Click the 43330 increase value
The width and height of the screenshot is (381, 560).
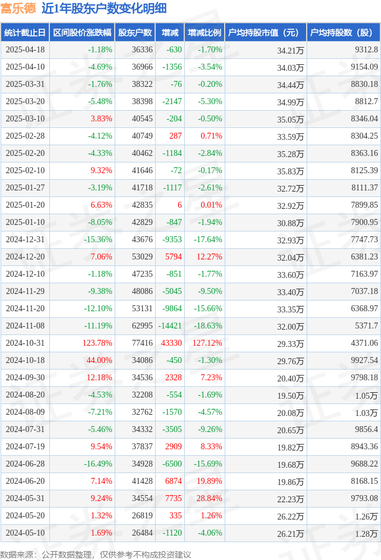172,343
